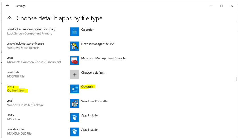The image size is (239, 140).
Task: Click the 'Windows® installer' default label
Action: tap(95, 101)
